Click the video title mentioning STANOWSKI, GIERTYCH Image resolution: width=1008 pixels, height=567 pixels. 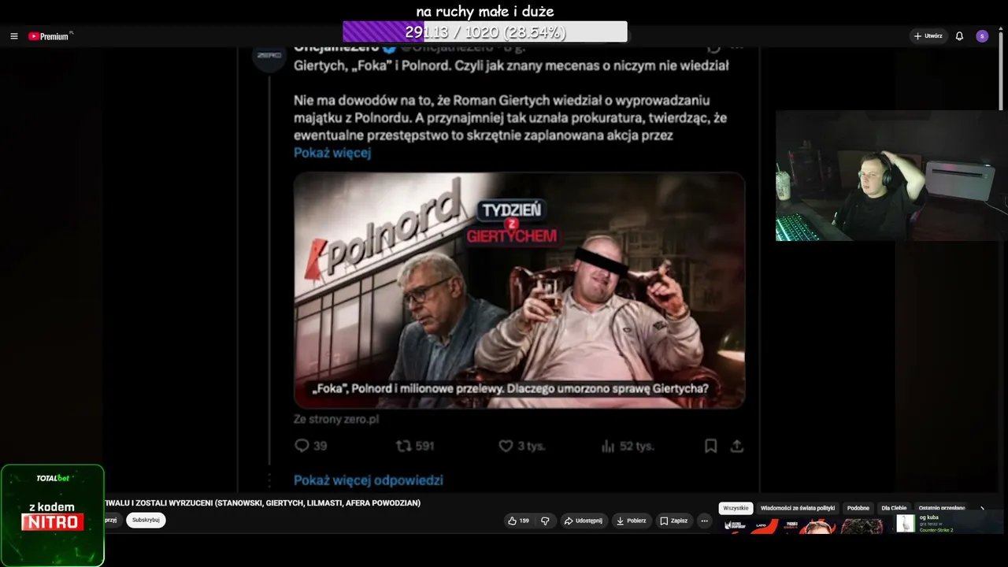coord(262,503)
